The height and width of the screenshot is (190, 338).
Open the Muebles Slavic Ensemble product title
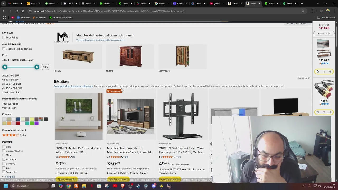click(x=130, y=150)
